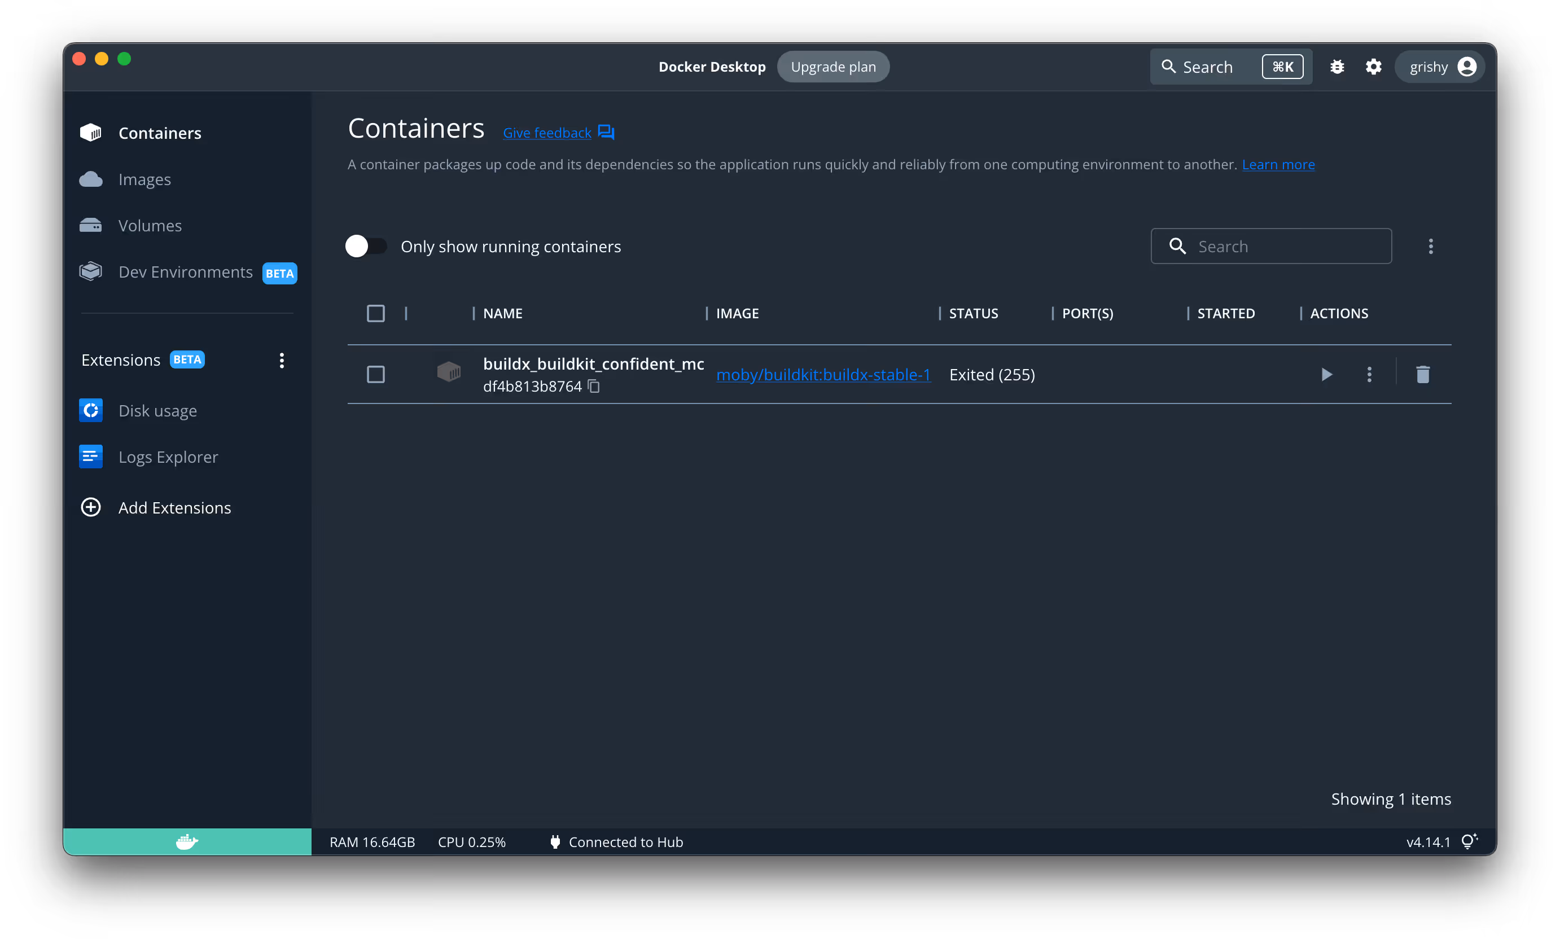Click the Upgrade plan button
The height and width of the screenshot is (939, 1560).
tap(833, 67)
